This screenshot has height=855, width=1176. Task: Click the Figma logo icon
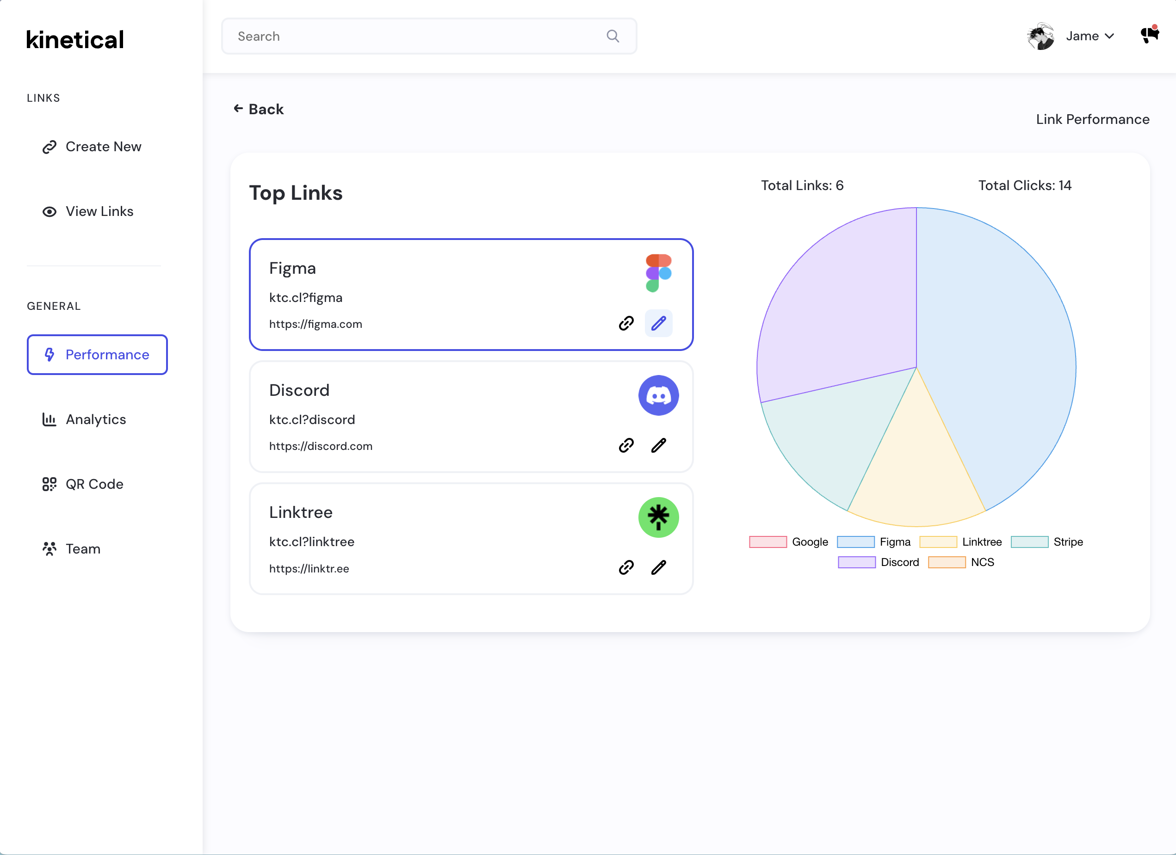pos(658,273)
